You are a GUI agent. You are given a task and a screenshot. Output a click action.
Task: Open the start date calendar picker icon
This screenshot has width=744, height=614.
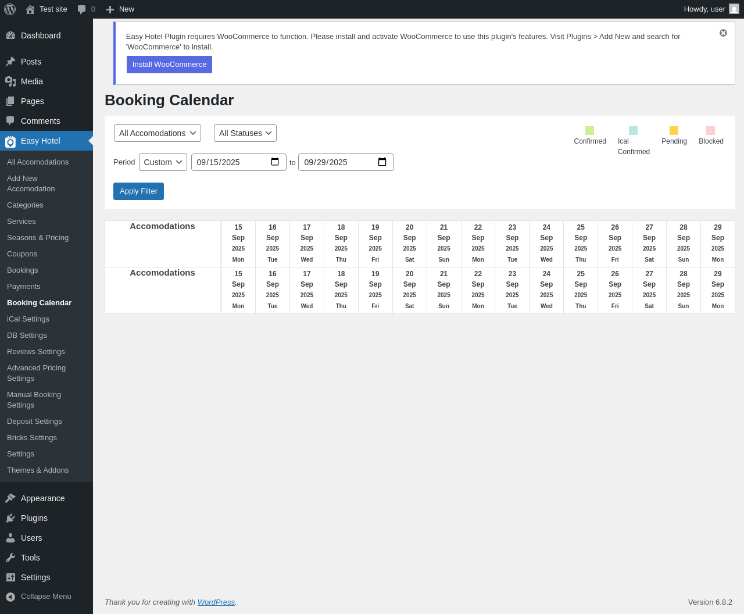tap(275, 162)
